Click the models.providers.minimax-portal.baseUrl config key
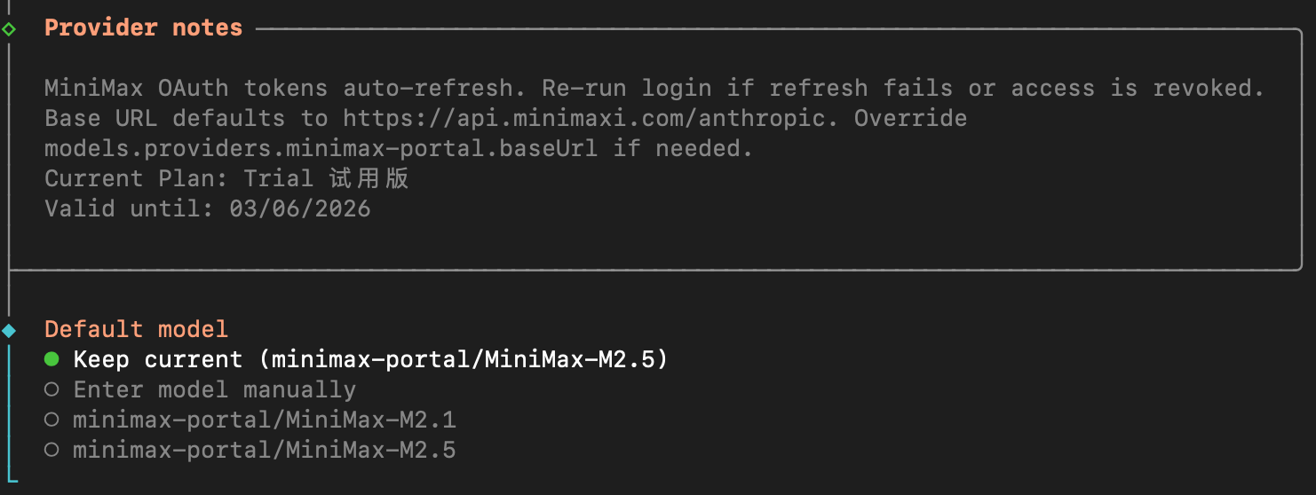 [321, 148]
